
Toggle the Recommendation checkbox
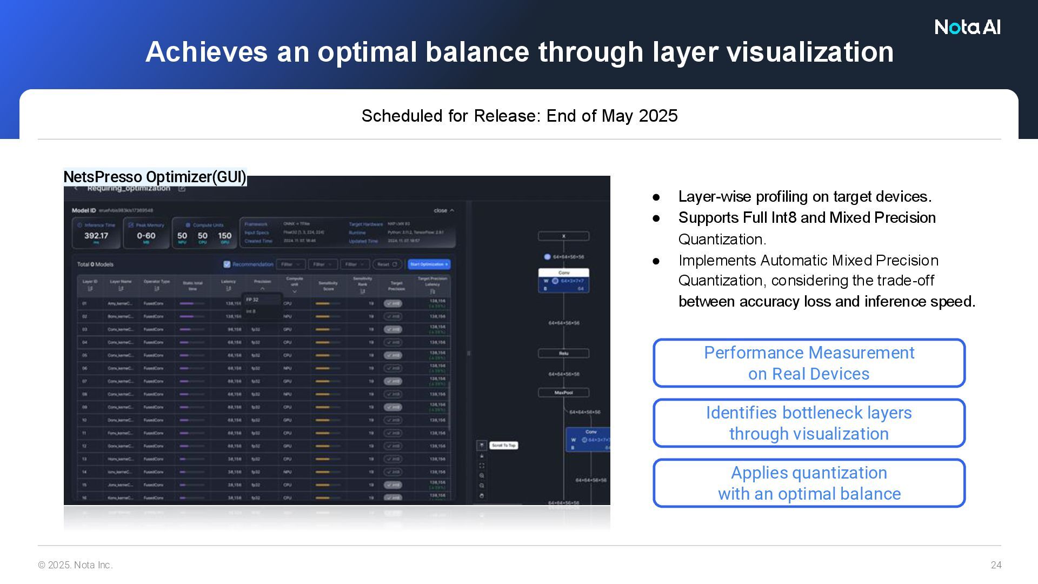(x=227, y=264)
